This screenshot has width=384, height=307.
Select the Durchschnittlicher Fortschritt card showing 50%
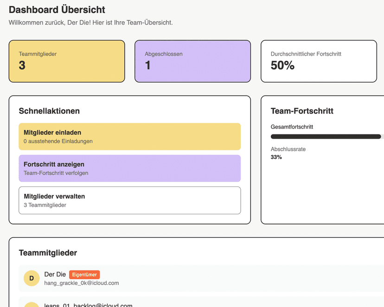click(319, 61)
